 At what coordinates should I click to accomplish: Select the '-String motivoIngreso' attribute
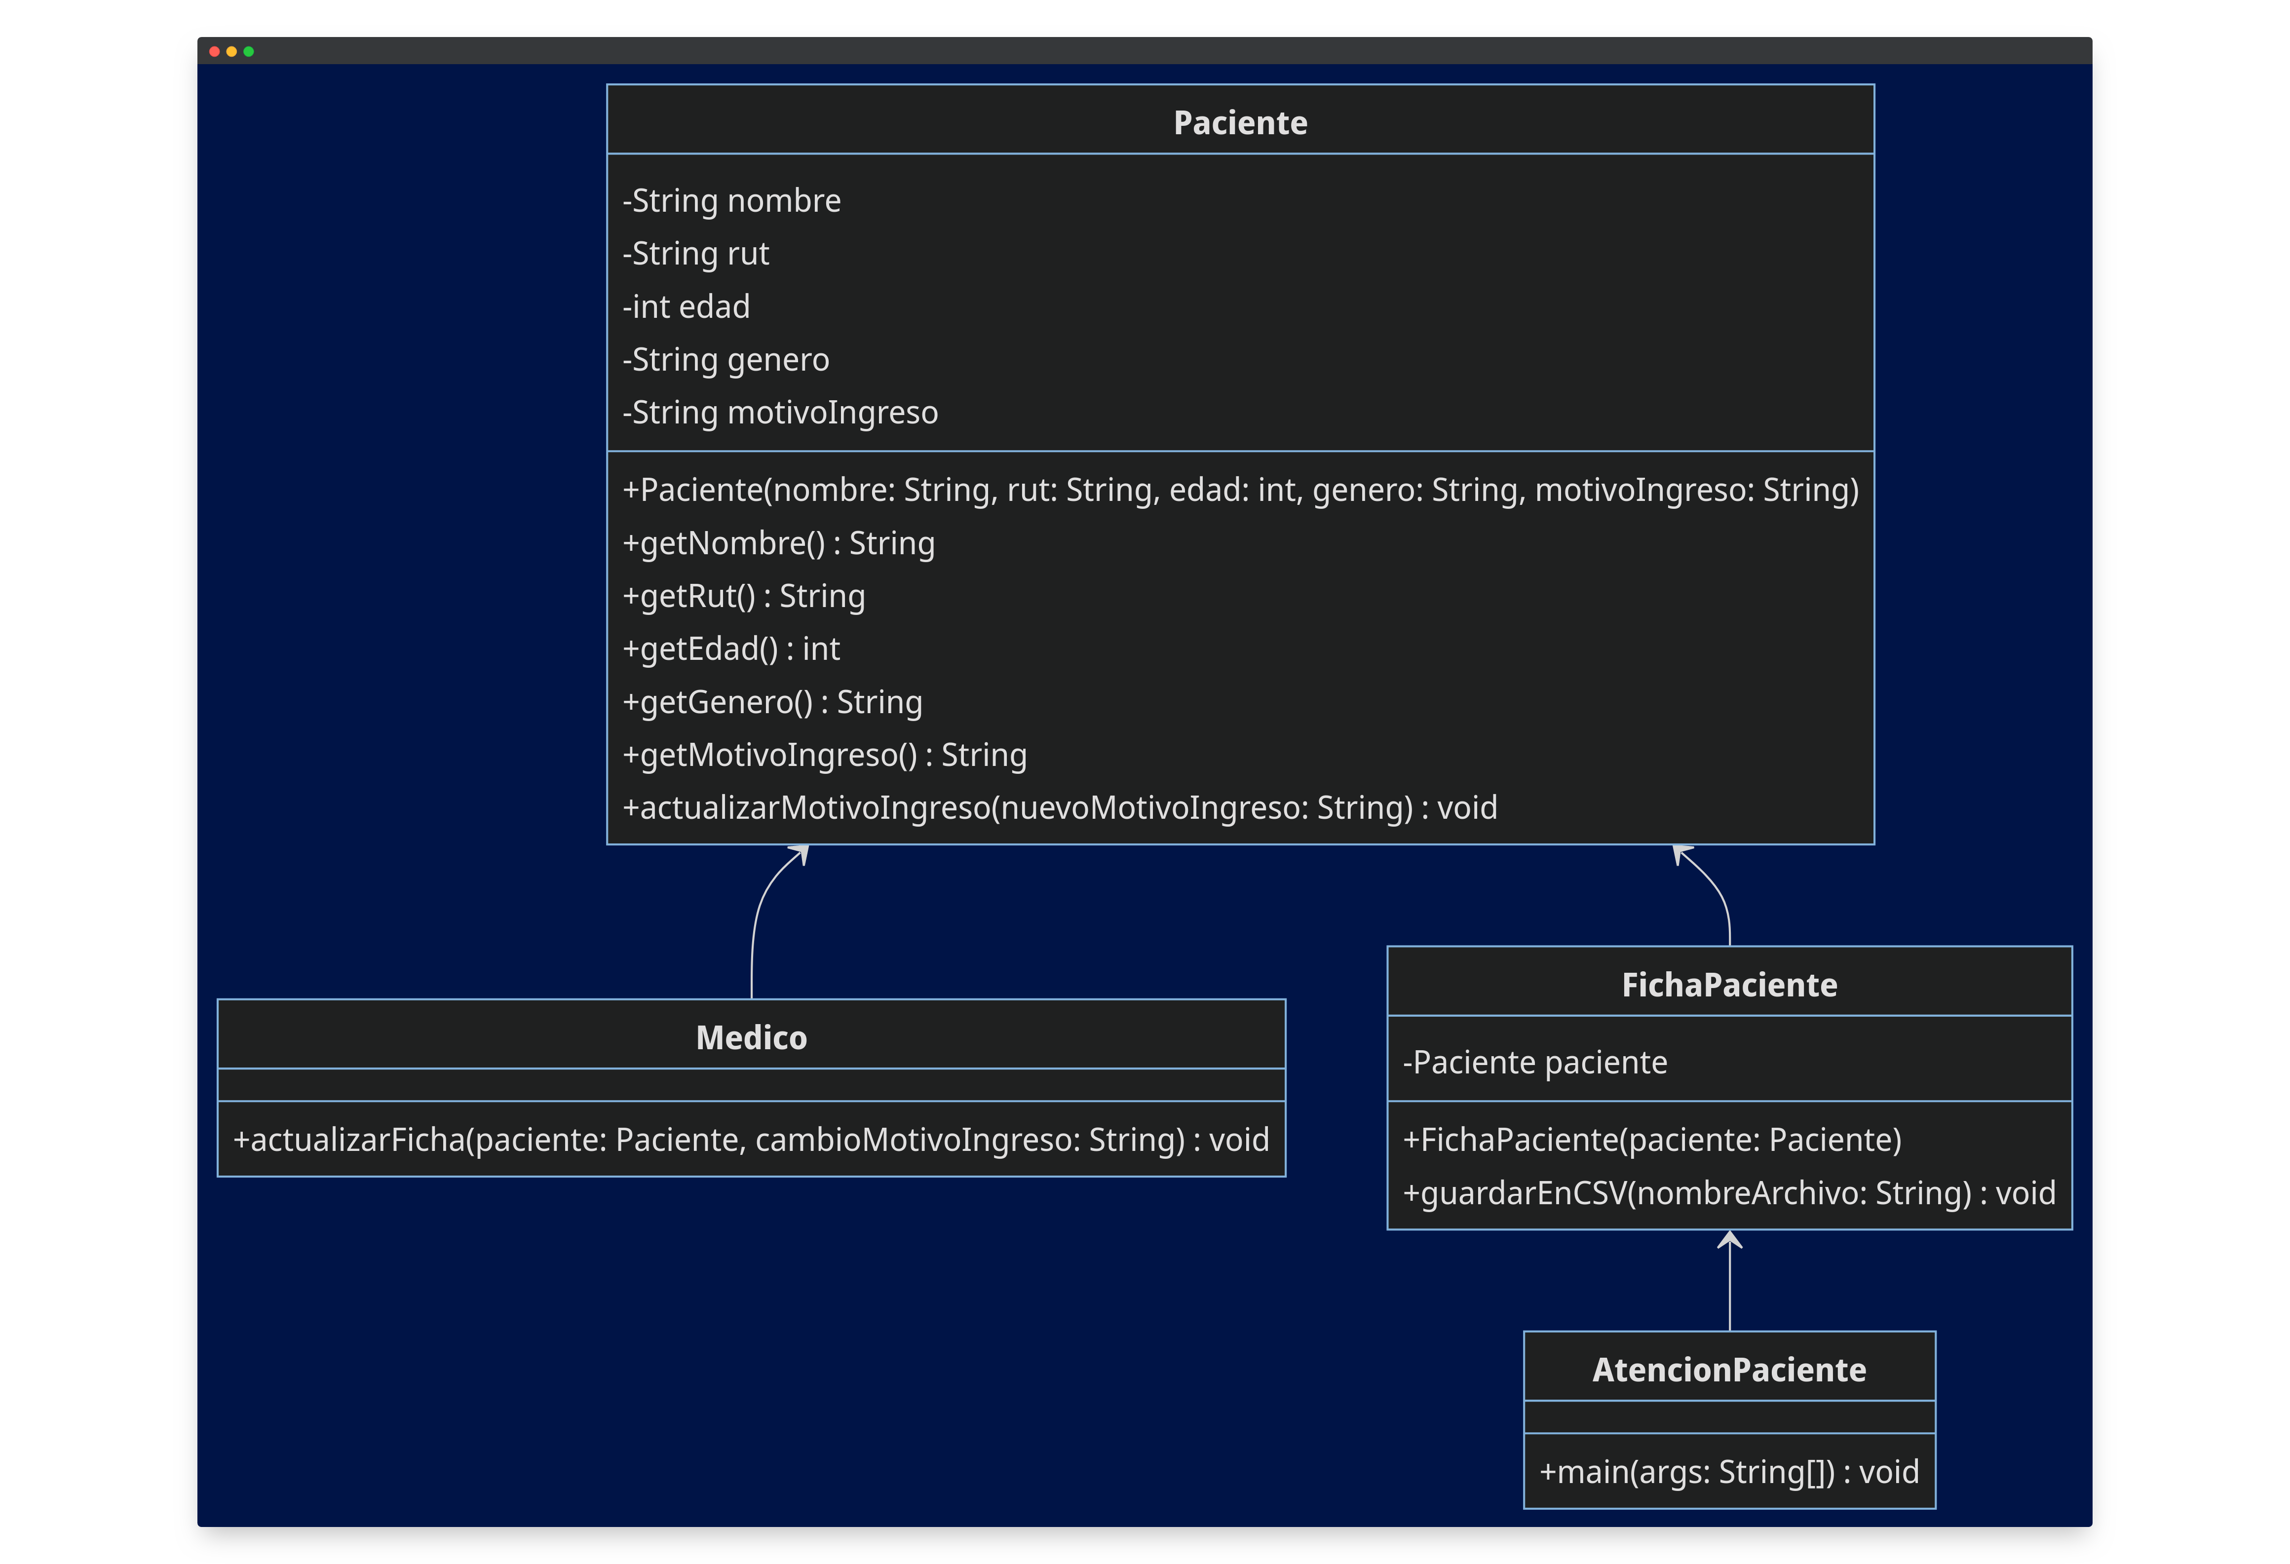tap(780, 413)
